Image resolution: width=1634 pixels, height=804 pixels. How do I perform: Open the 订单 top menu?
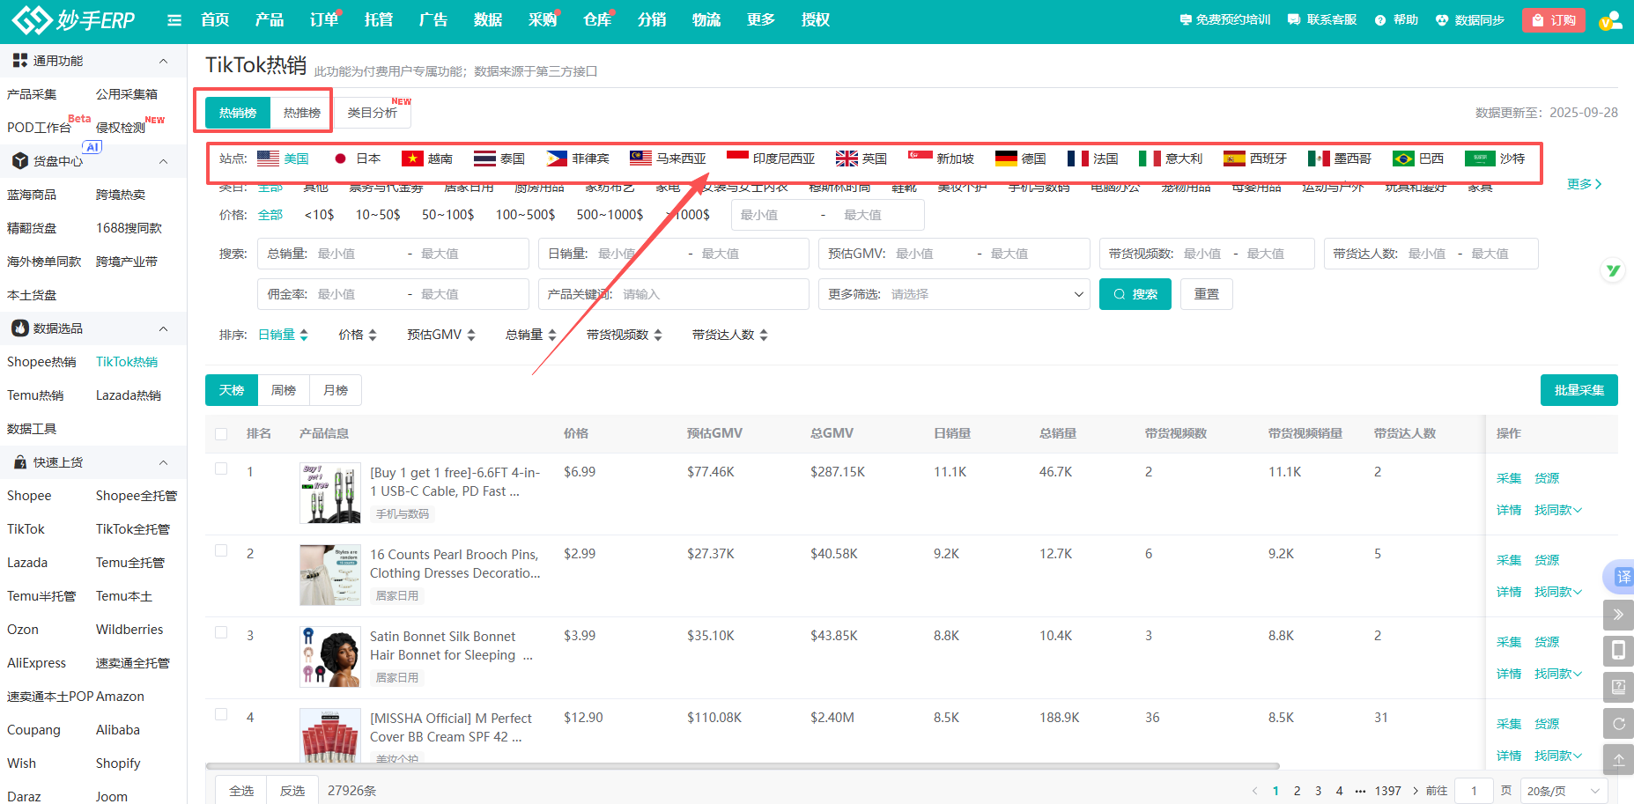[x=323, y=19]
